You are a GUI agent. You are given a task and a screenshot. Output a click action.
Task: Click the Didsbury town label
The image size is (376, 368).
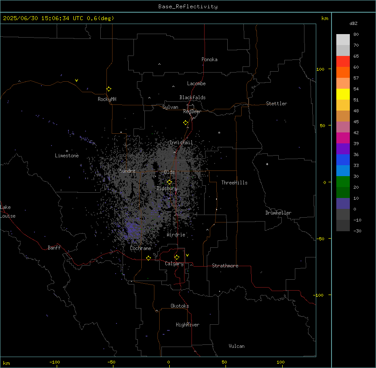[167, 188]
